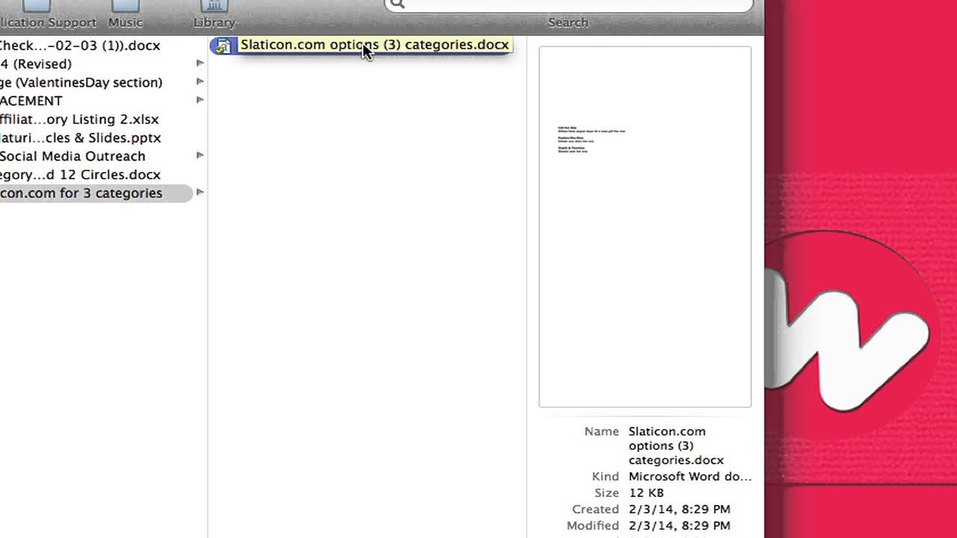Click the magnifying glass search icon
The image size is (957, 538).
(x=398, y=4)
